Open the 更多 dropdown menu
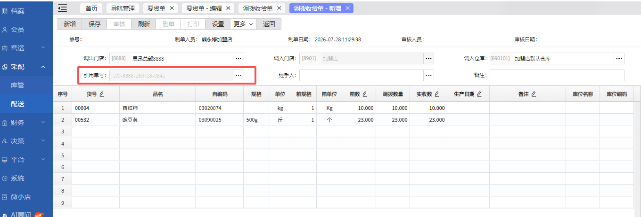This screenshot has height=217, width=641. pos(243,24)
